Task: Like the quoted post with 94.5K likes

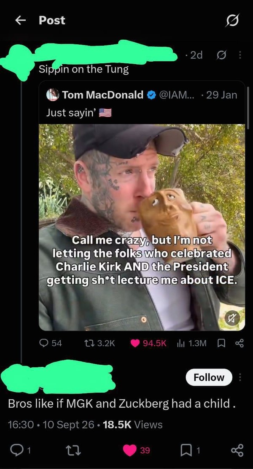Action: tap(148, 343)
